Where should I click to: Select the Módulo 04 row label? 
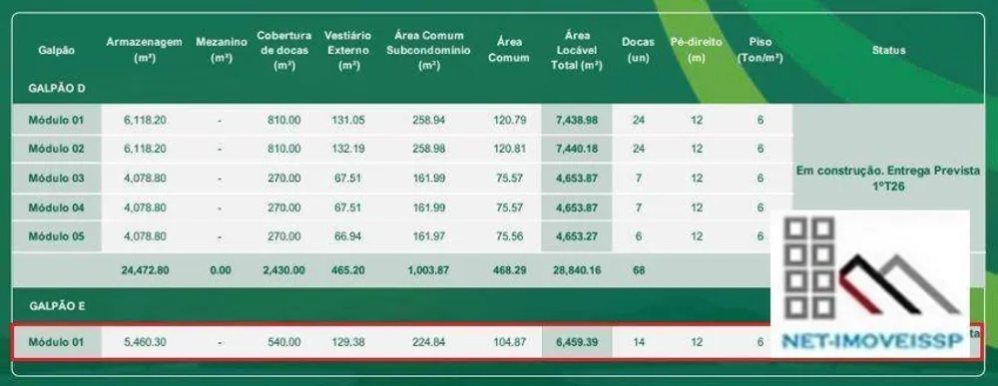[56, 207]
